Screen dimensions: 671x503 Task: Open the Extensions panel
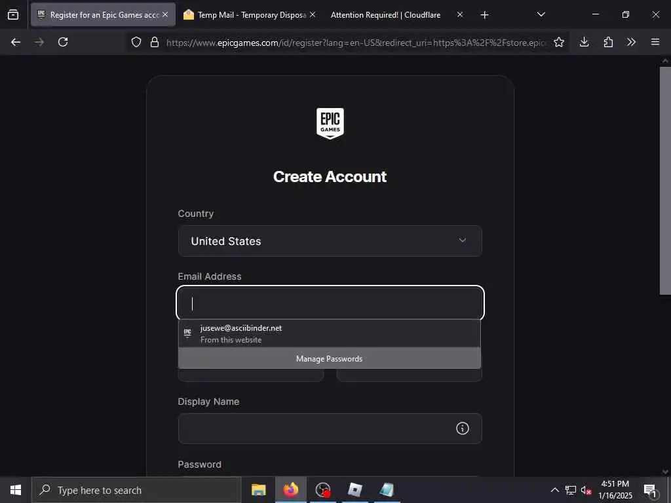pos(608,42)
